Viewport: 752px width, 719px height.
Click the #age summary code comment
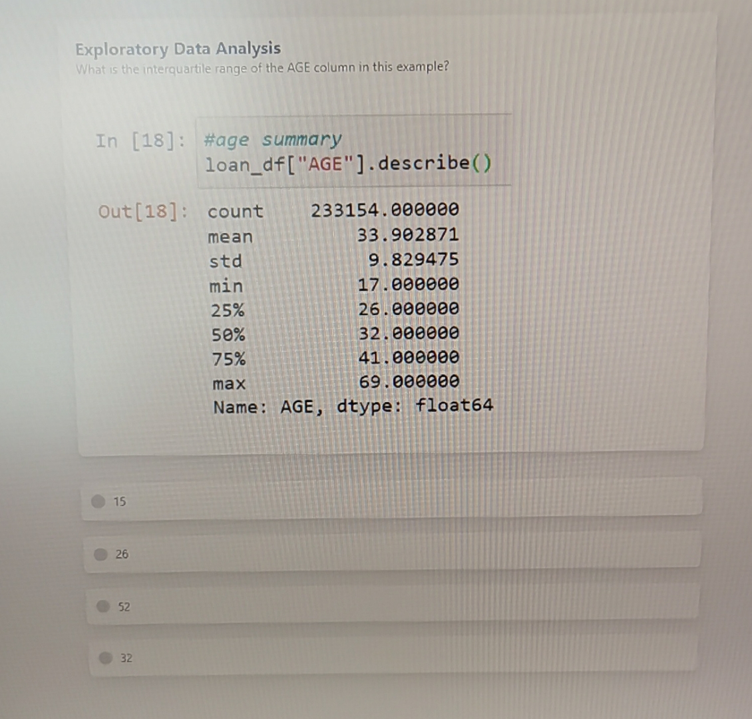coord(273,139)
